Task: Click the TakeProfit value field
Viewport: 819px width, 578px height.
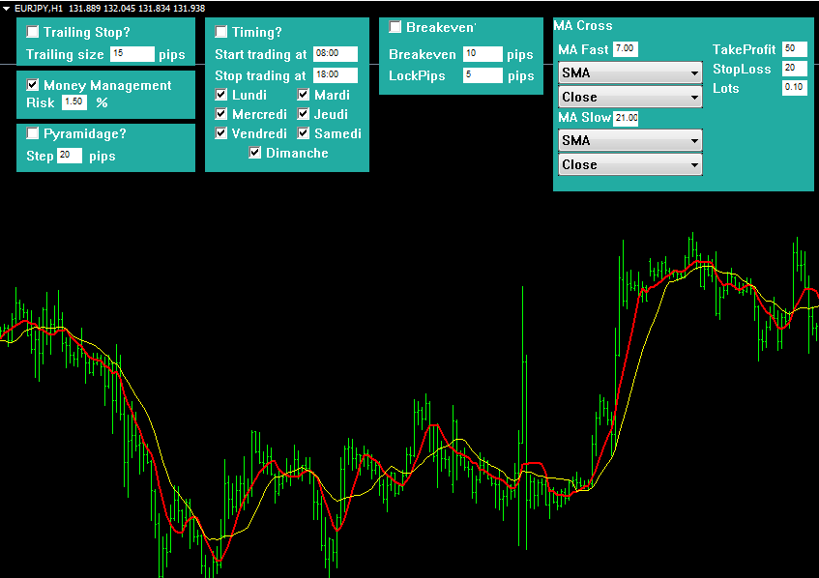Action: (x=794, y=49)
